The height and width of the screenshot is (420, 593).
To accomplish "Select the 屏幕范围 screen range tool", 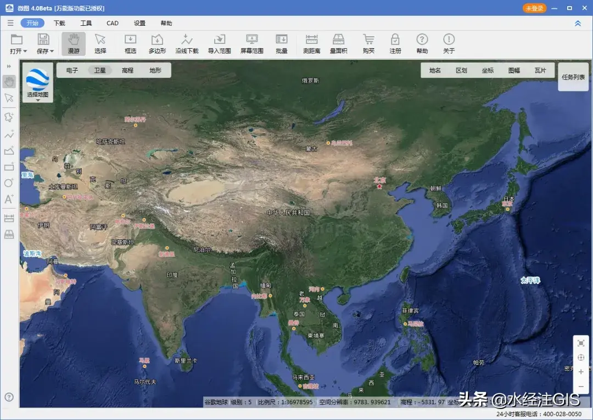I will (251, 43).
